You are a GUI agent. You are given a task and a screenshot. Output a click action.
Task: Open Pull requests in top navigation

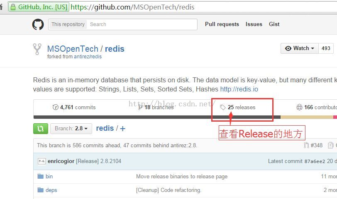tap(222, 24)
